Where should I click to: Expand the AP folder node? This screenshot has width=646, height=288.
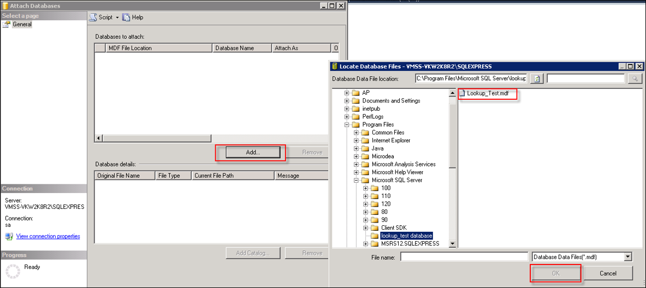point(347,93)
